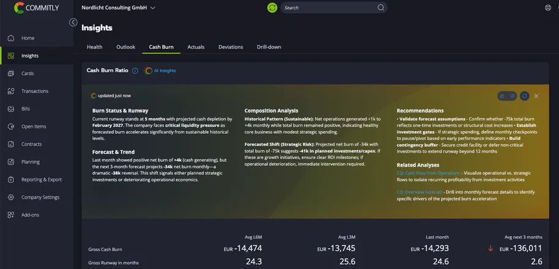This screenshot has width=559, height=269.
Task: Switch to the Outlook tab
Action: pos(126,47)
